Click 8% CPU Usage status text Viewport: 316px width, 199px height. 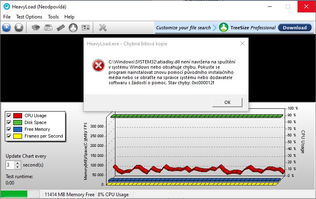point(113,195)
